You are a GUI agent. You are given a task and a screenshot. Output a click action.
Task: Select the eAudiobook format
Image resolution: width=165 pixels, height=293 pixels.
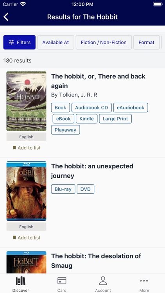click(131, 108)
